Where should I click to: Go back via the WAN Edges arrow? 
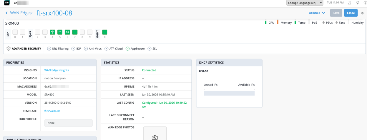(7, 13)
